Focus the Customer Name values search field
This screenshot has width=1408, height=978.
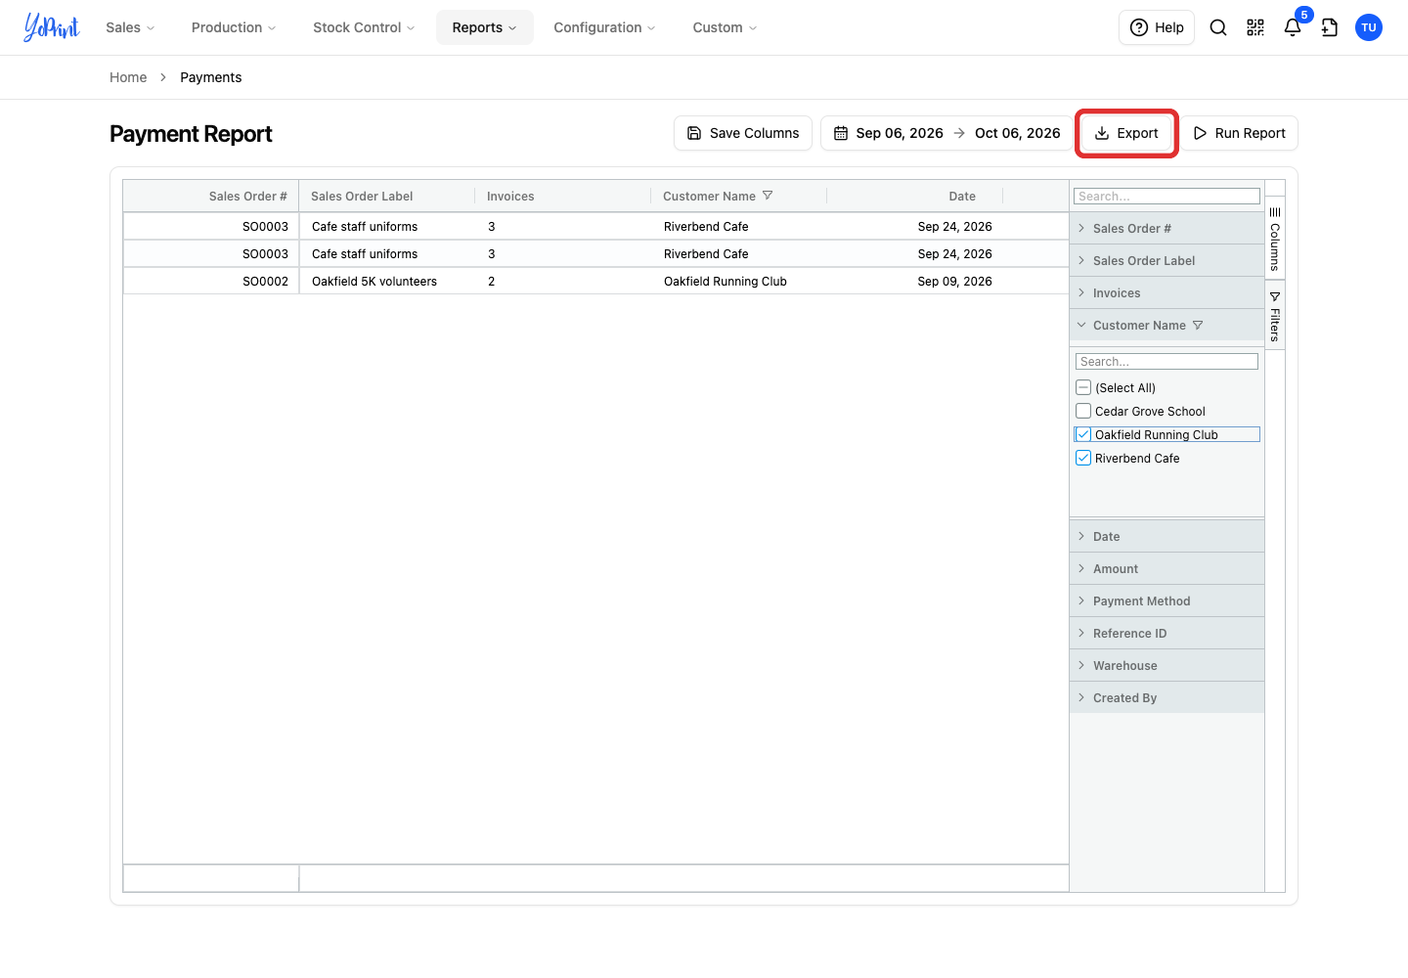click(1166, 362)
